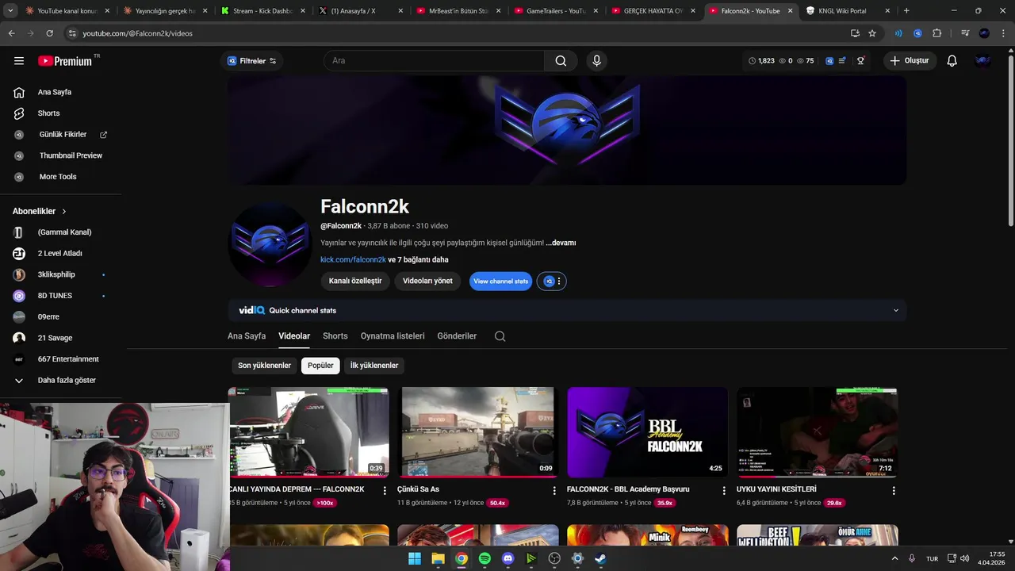Switch to the channel Shorts tab
This screenshot has width=1015, height=571.
click(335, 336)
